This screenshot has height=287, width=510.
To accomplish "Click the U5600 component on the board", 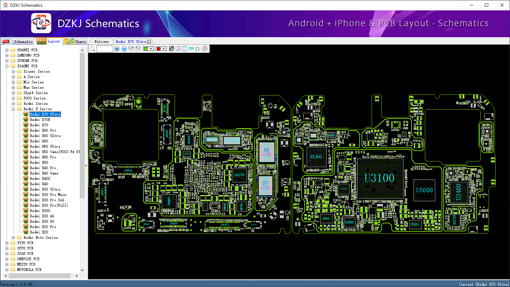I will tap(424, 190).
